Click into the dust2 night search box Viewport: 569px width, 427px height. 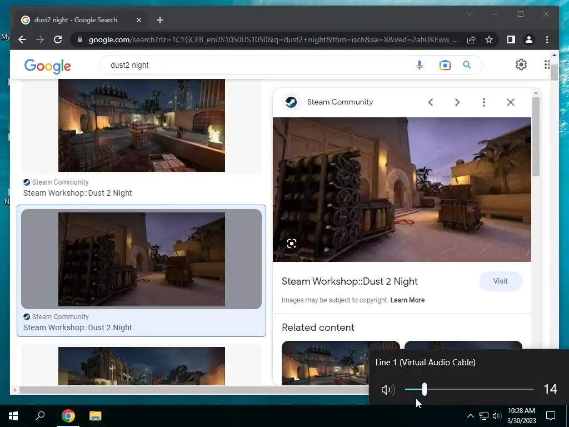pyautogui.click(x=254, y=65)
